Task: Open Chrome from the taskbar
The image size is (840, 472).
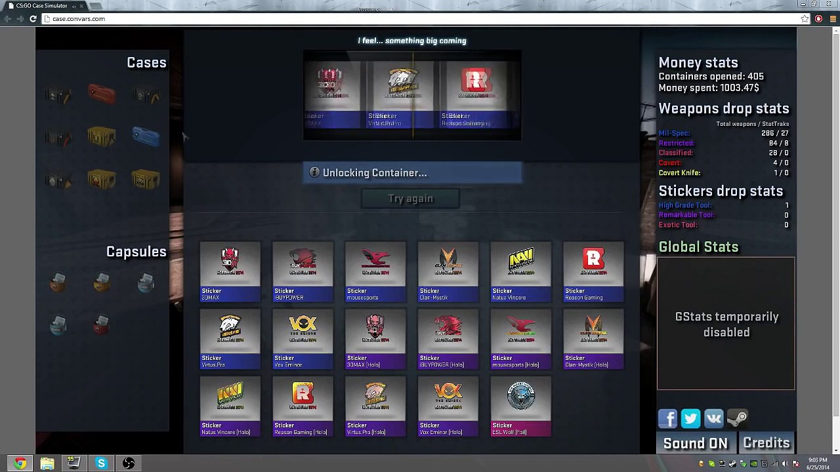Action: (20, 463)
